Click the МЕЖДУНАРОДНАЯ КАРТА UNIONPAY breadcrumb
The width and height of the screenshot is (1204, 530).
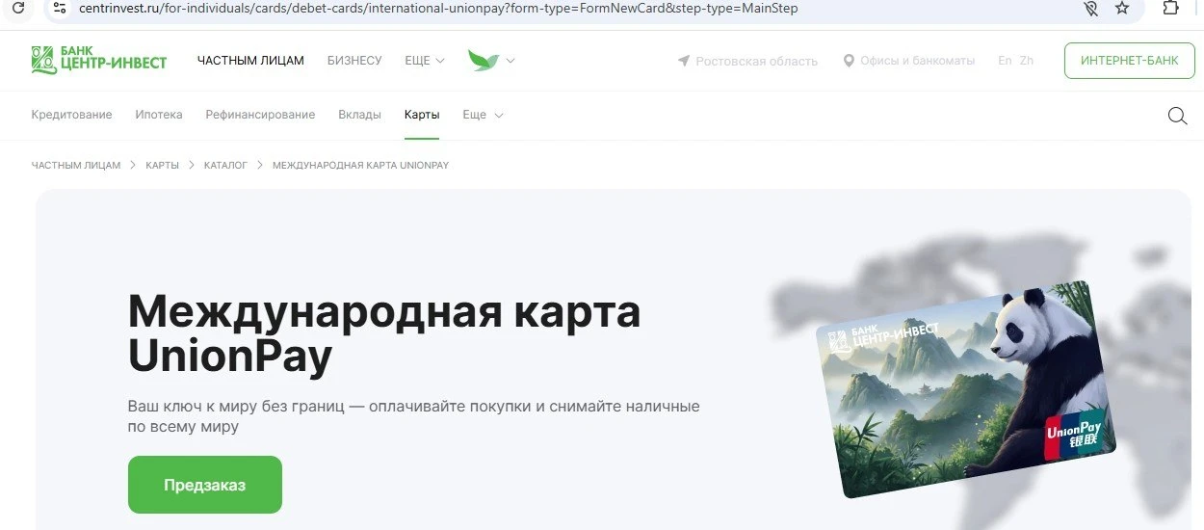click(x=360, y=166)
